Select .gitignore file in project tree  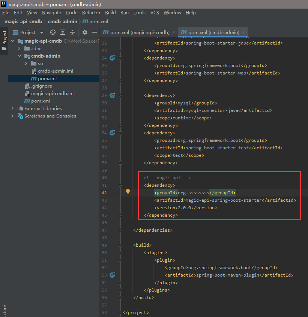pyautogui.click(x=41, y=86)
